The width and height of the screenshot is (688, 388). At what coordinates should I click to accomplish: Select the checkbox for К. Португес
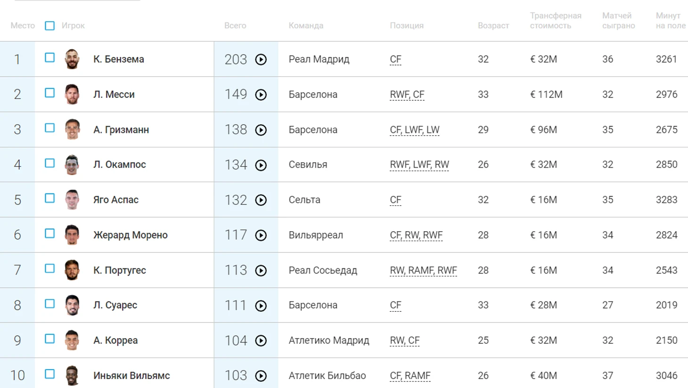click(x=49, y=268)
